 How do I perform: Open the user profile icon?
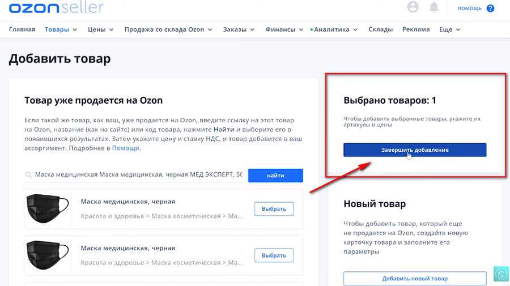(x=413, y=7)
